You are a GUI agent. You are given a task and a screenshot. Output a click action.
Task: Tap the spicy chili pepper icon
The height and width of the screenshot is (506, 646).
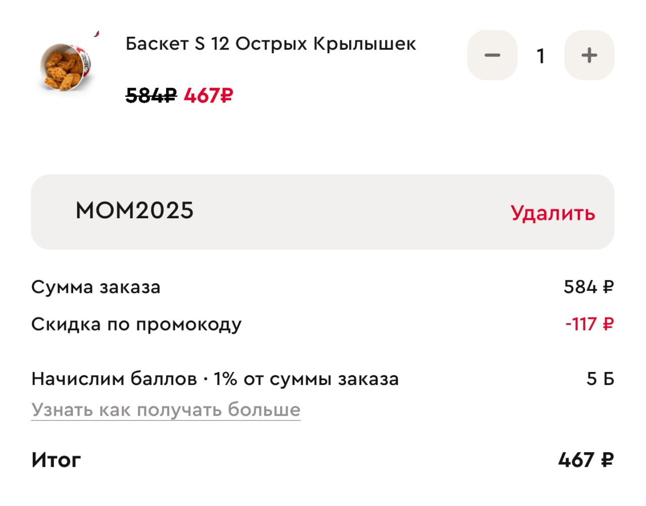(96, 34)
